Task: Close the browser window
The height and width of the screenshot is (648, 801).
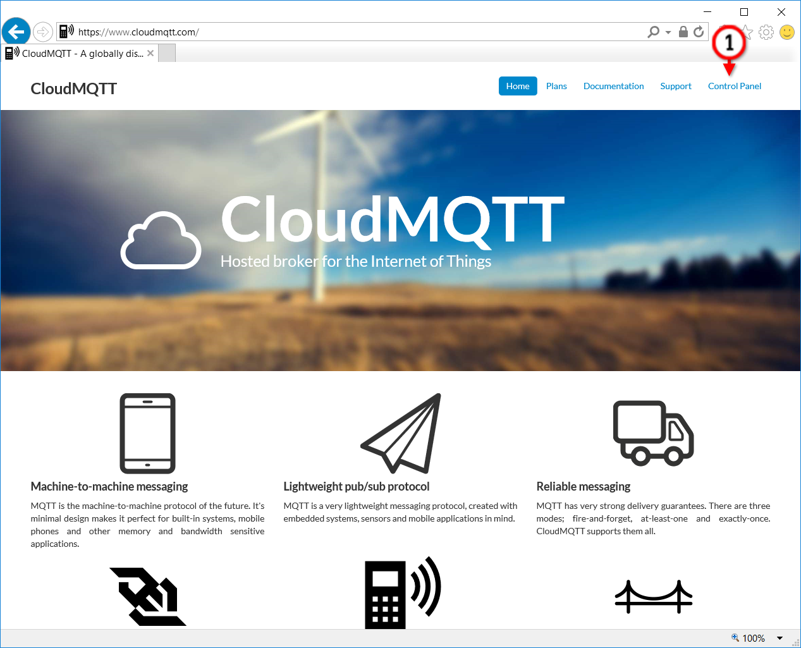Action: [781, 11]
